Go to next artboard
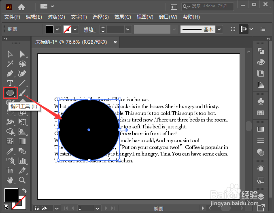This screenshot has width=274, height=213. click(106, 208)
